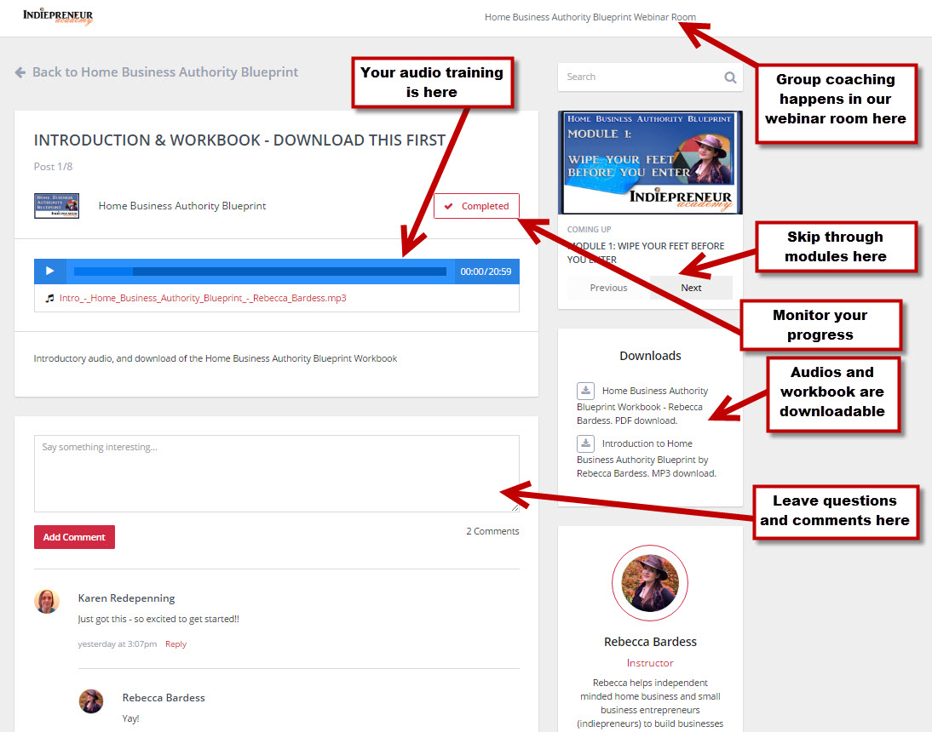Play the introduction audio
The width and height of the screenshot is (932, 732).
50,272
